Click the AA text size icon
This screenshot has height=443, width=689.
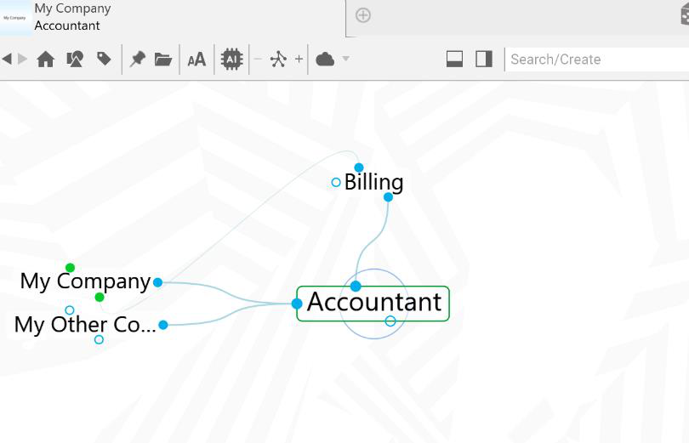coord(196,60)
